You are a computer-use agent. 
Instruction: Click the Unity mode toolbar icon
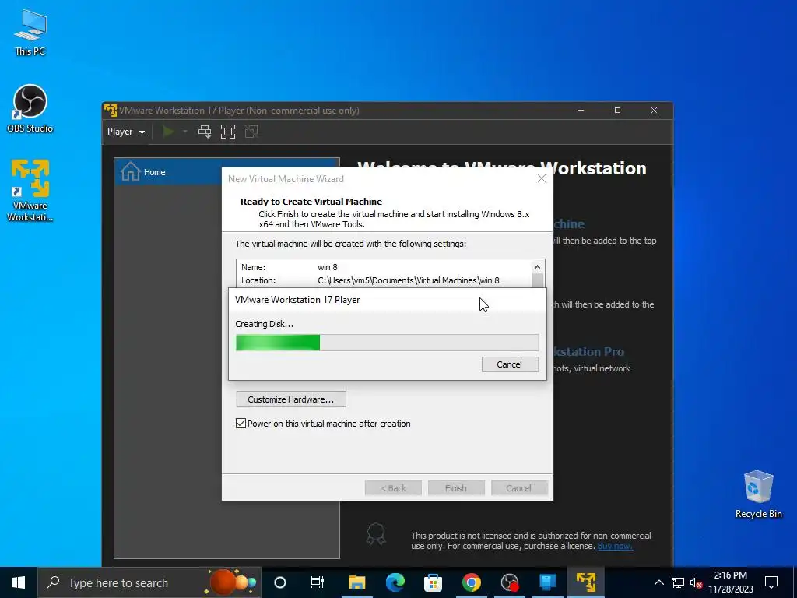point(251,132)
